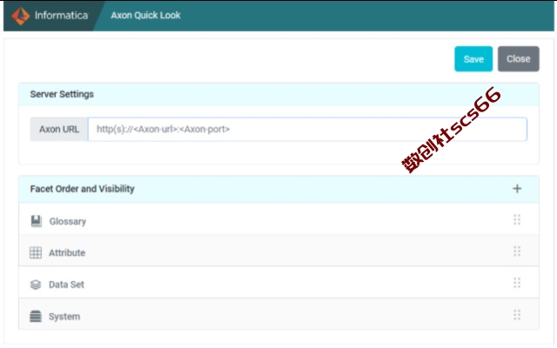Select the Data Set facet label
The width and height of the screenshot is (557, 348).
[66, 284]
